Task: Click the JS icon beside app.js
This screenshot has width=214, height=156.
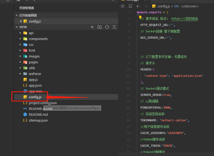Action: pos(25,79)
